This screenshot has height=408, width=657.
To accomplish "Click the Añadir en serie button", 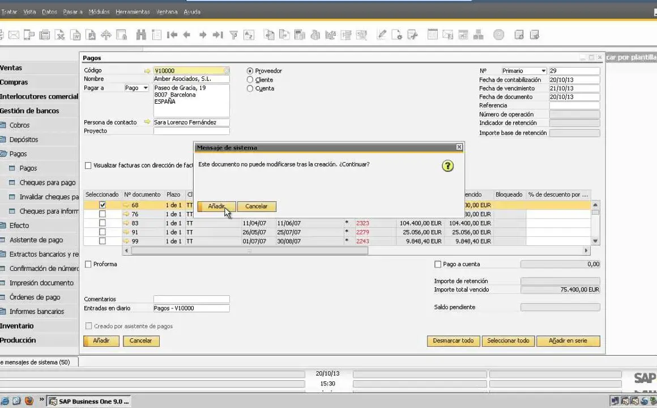I will [x=568, y=341].
